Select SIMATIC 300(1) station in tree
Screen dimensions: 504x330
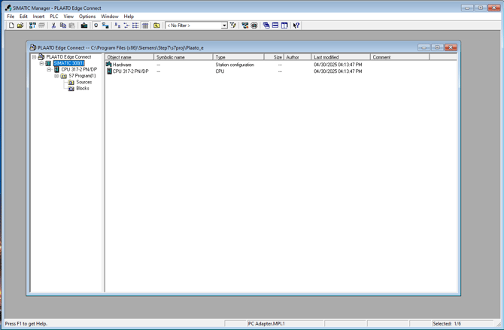pos(68,63)
